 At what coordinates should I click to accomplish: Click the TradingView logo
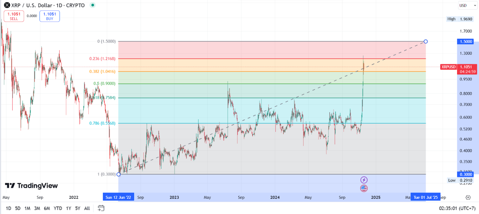tap(31, 186)
